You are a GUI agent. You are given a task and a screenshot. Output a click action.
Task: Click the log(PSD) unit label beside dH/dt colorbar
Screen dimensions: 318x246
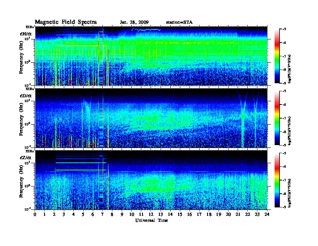(289, 69)
